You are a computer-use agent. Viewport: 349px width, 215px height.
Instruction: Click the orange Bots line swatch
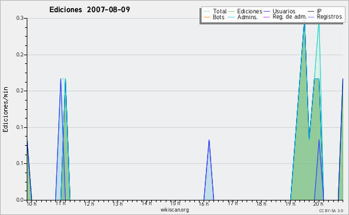click(206, 17)
